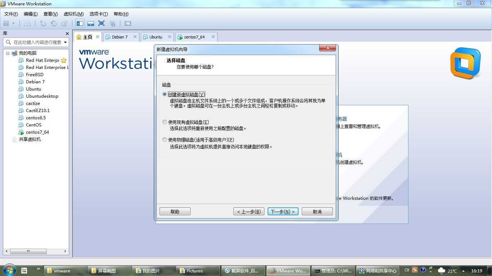Screen dimensions: 492x276
Task: Go back with < 上一步(B) button
Action: 249,212
